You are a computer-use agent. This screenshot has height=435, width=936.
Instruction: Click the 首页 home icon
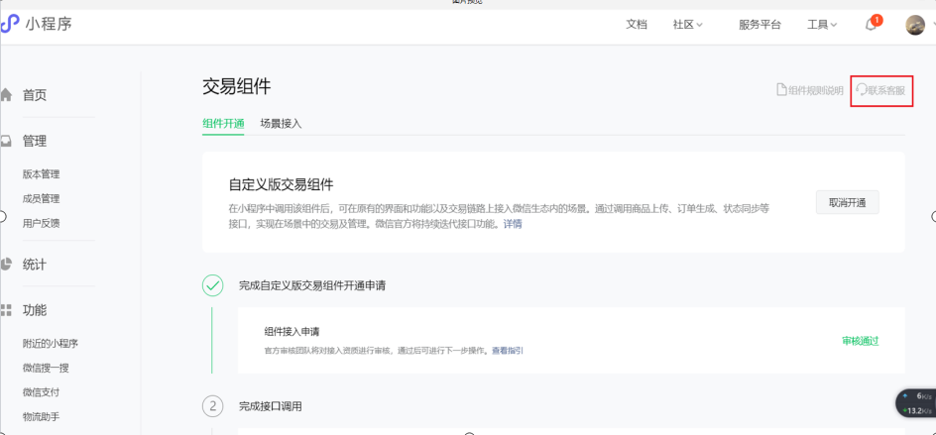pos(6,95)
